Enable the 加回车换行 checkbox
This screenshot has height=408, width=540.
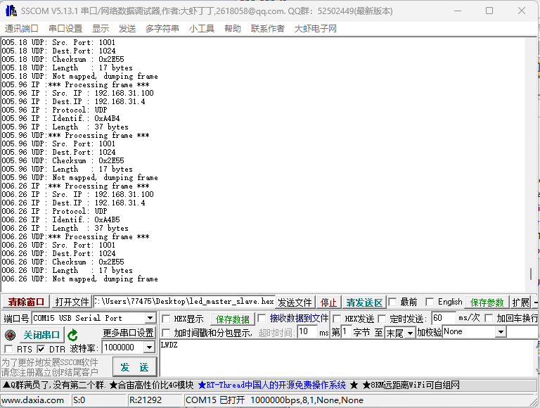pos(489,318)
